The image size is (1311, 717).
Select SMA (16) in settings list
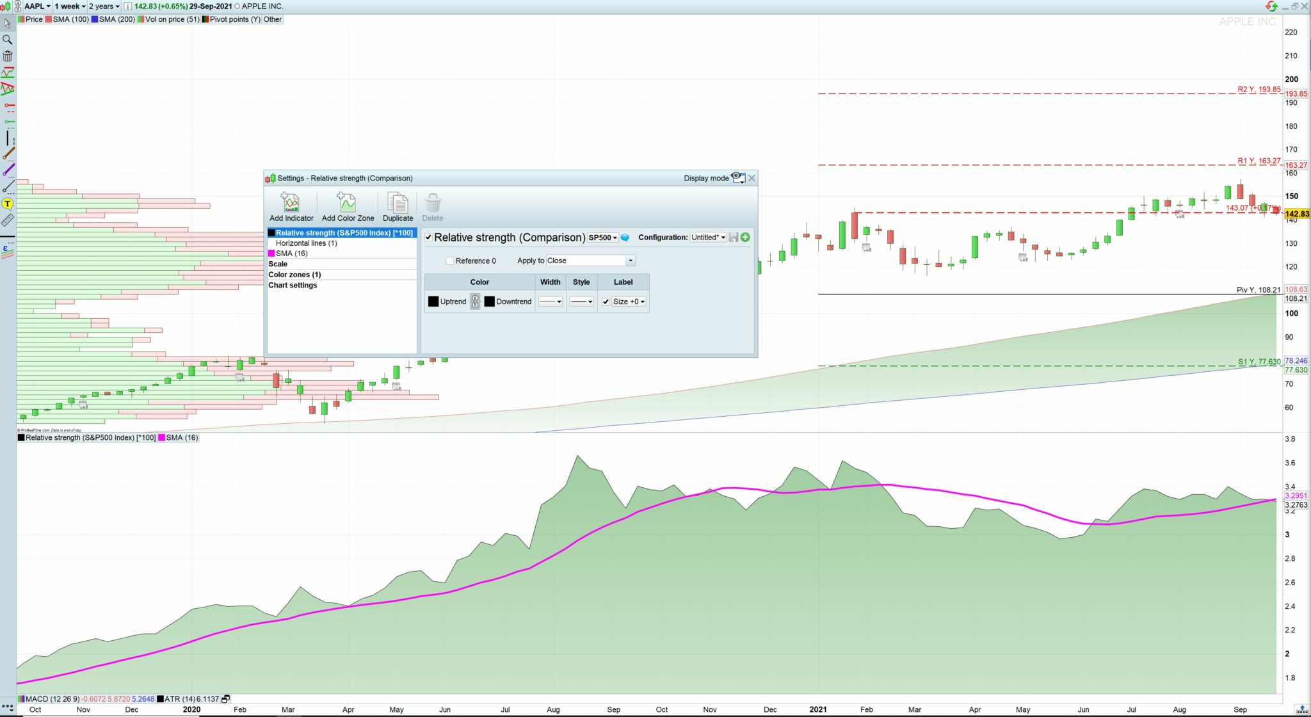tap(291, 254)
